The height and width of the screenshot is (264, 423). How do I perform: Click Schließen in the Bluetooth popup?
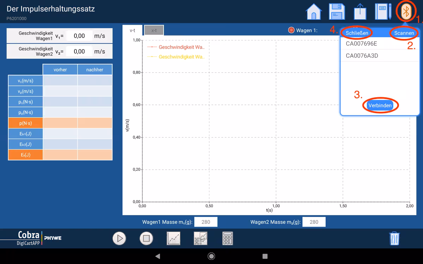357,33
